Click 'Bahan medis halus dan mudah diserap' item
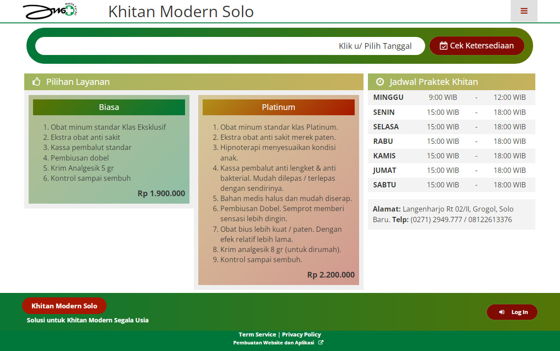The image size is (560, 351). coord(286,198)
